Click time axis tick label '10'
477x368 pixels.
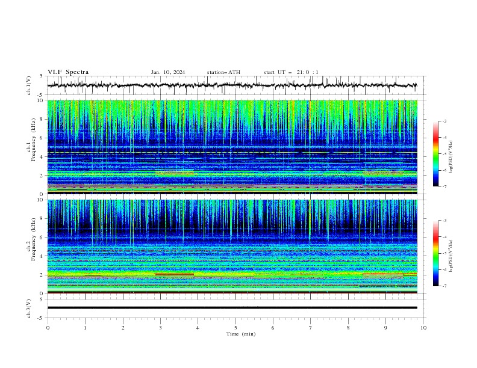(423, 328)
